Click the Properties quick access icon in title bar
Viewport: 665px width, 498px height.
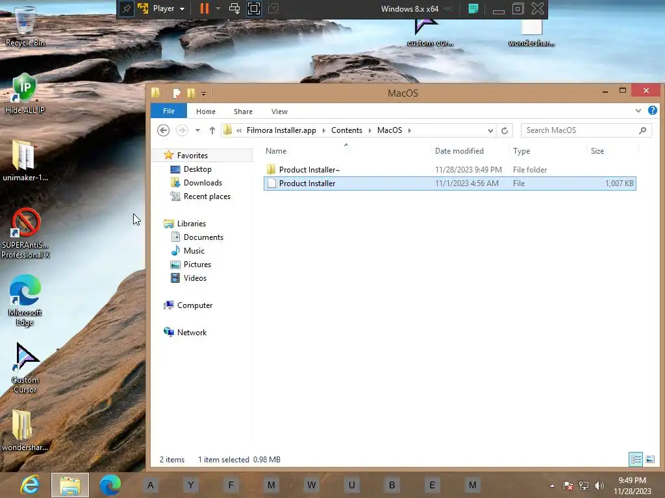coord(177,93)
